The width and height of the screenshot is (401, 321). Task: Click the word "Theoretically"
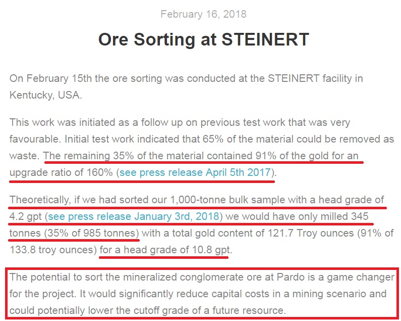coord(39,200)
